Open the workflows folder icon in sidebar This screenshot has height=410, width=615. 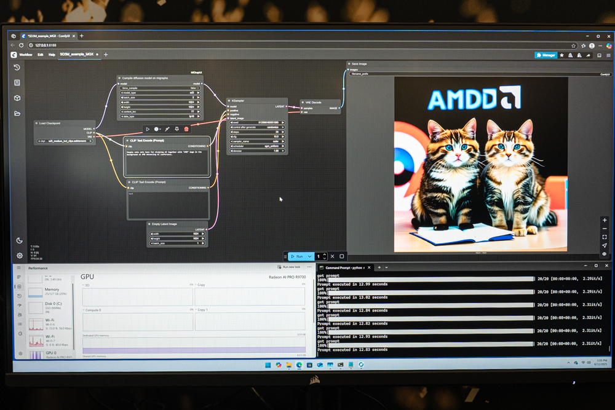pyautogui.click(x=17, y=113)
